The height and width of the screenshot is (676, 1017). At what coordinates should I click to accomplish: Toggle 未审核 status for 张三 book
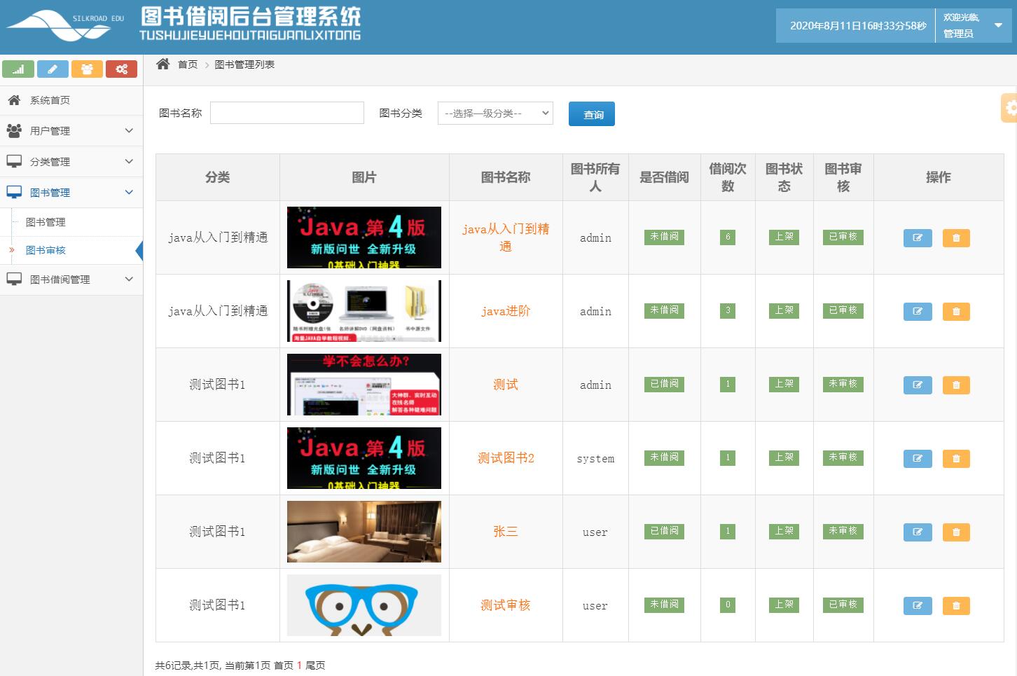[x=843, y=531]
